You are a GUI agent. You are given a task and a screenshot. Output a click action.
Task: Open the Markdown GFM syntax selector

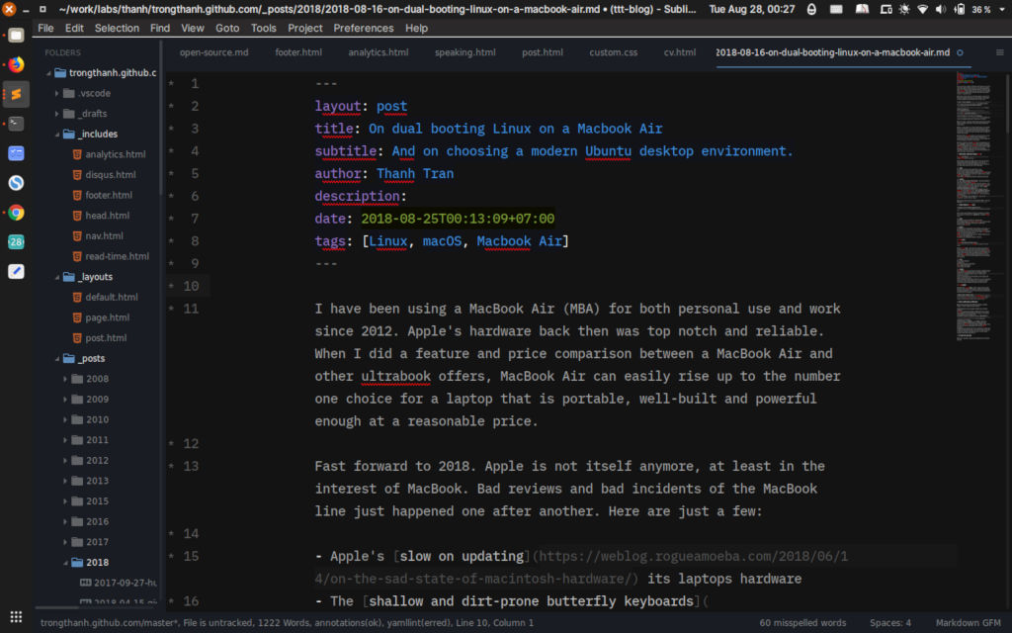967,622
